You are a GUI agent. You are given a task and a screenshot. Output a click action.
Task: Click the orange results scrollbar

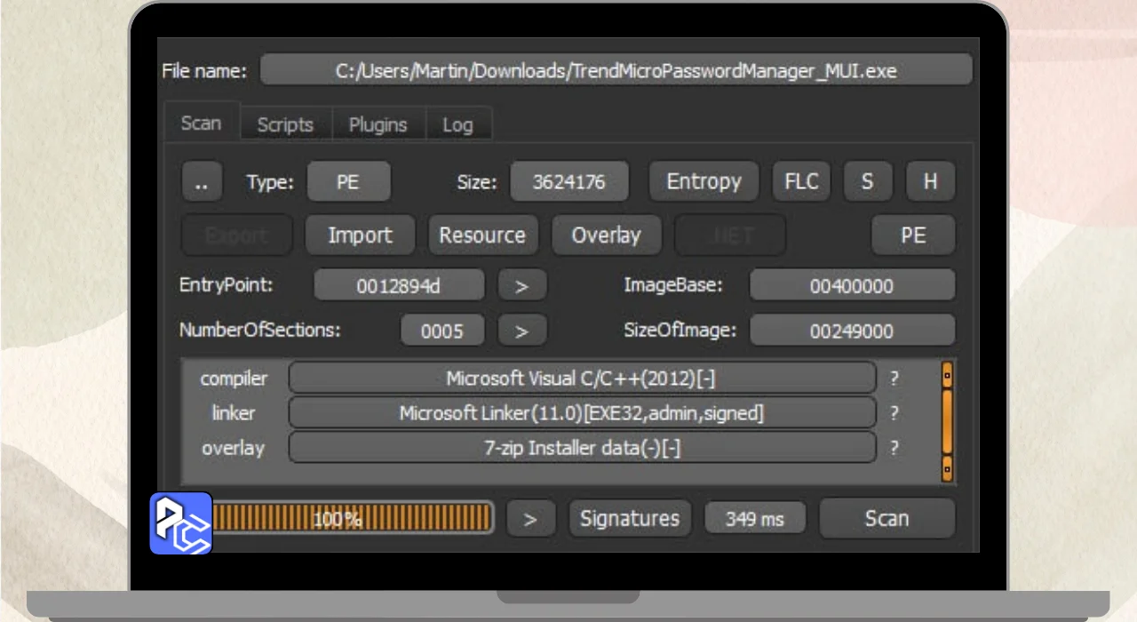point(947,421)
